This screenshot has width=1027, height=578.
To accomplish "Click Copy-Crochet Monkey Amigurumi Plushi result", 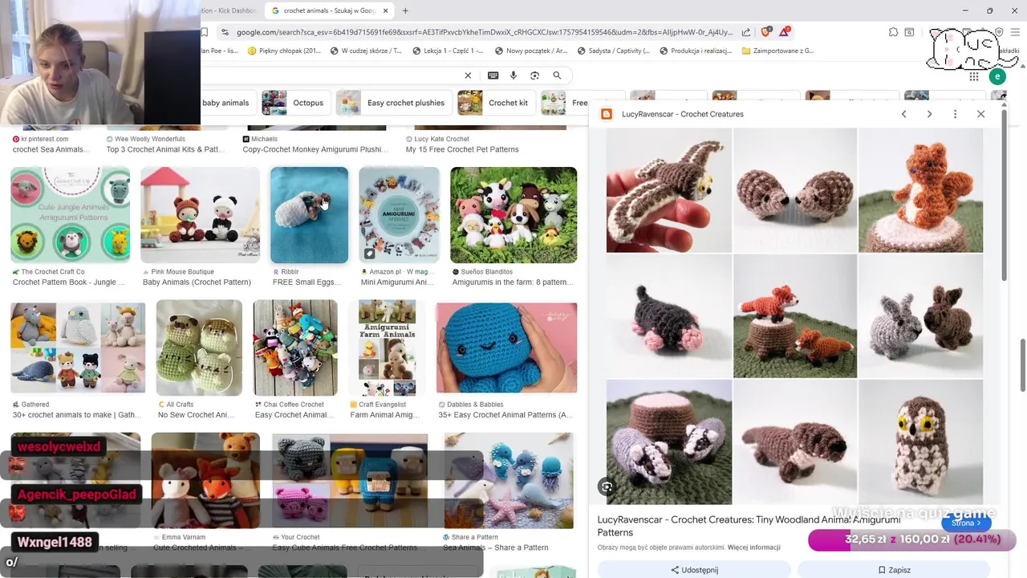I will pos(316,149).
